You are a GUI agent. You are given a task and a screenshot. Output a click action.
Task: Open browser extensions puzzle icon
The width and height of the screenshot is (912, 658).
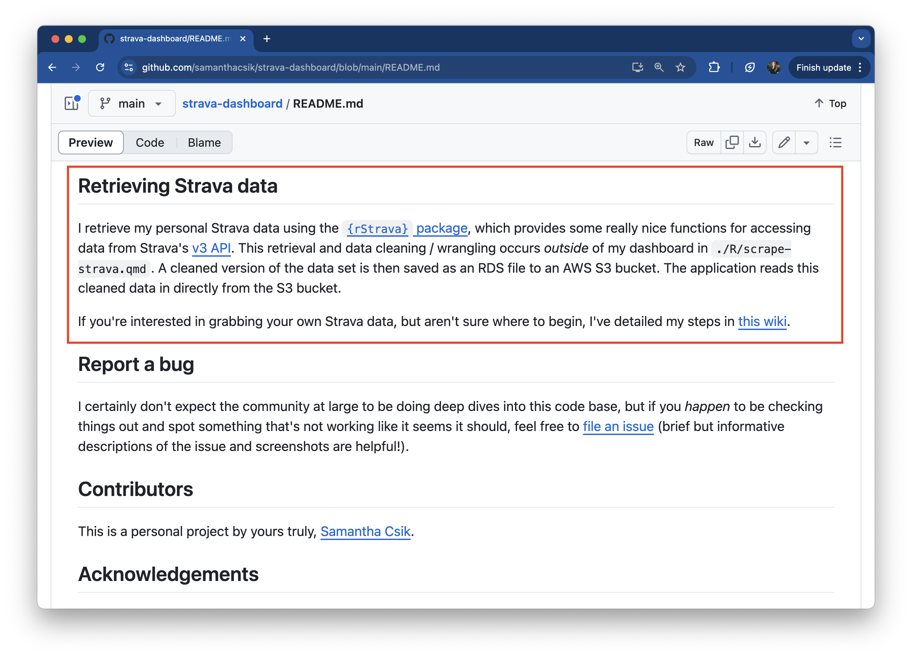pyautogui.click(x=714, y=67)
